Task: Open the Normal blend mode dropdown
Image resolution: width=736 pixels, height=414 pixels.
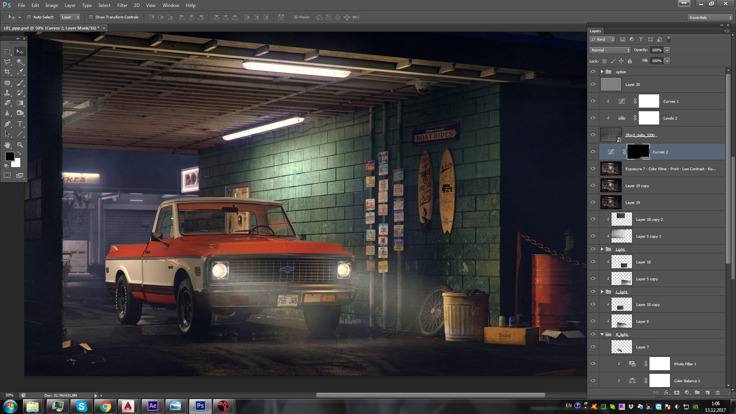Action: (x=610, y=50)
